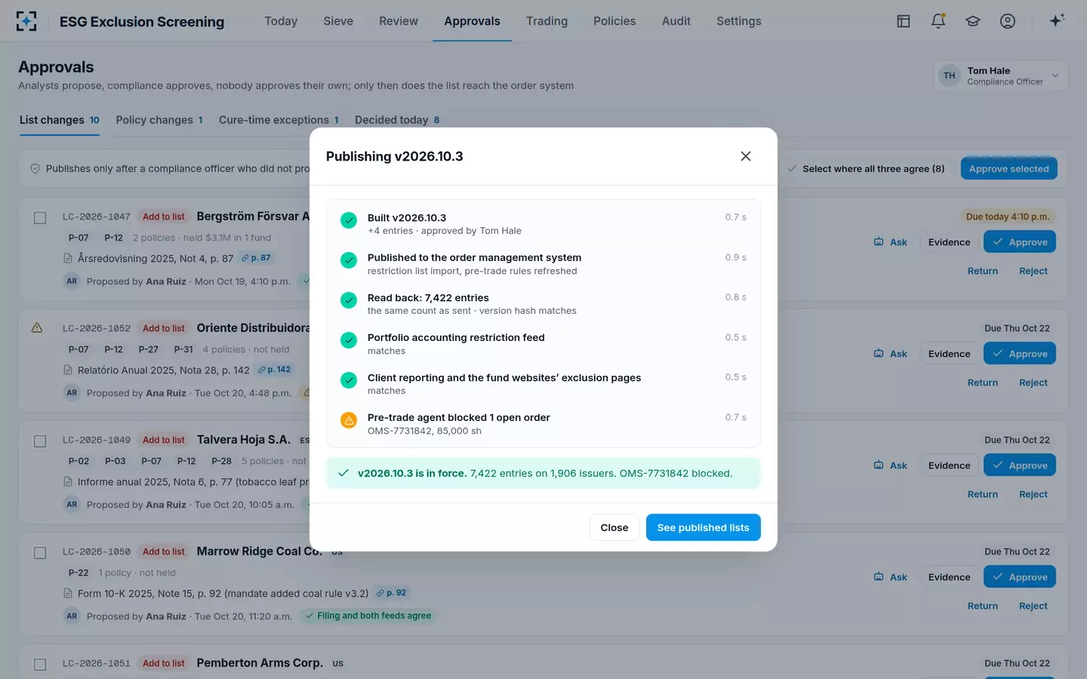Click the sparkle assistant icon

1057,20
